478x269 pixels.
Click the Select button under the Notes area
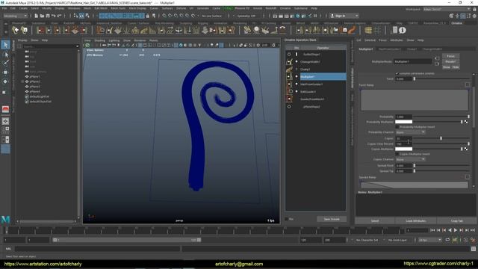[375, 221]
